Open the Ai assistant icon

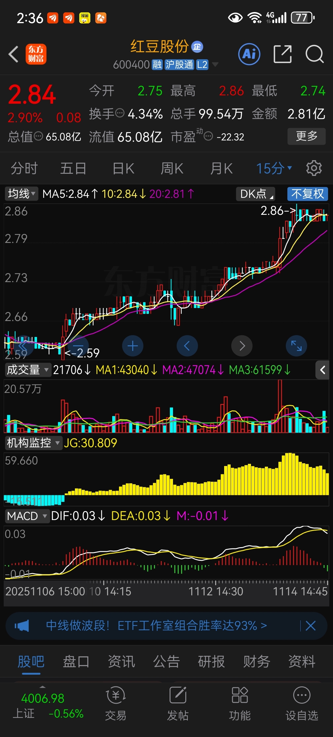pyautogui.click(x=249, y=54)
